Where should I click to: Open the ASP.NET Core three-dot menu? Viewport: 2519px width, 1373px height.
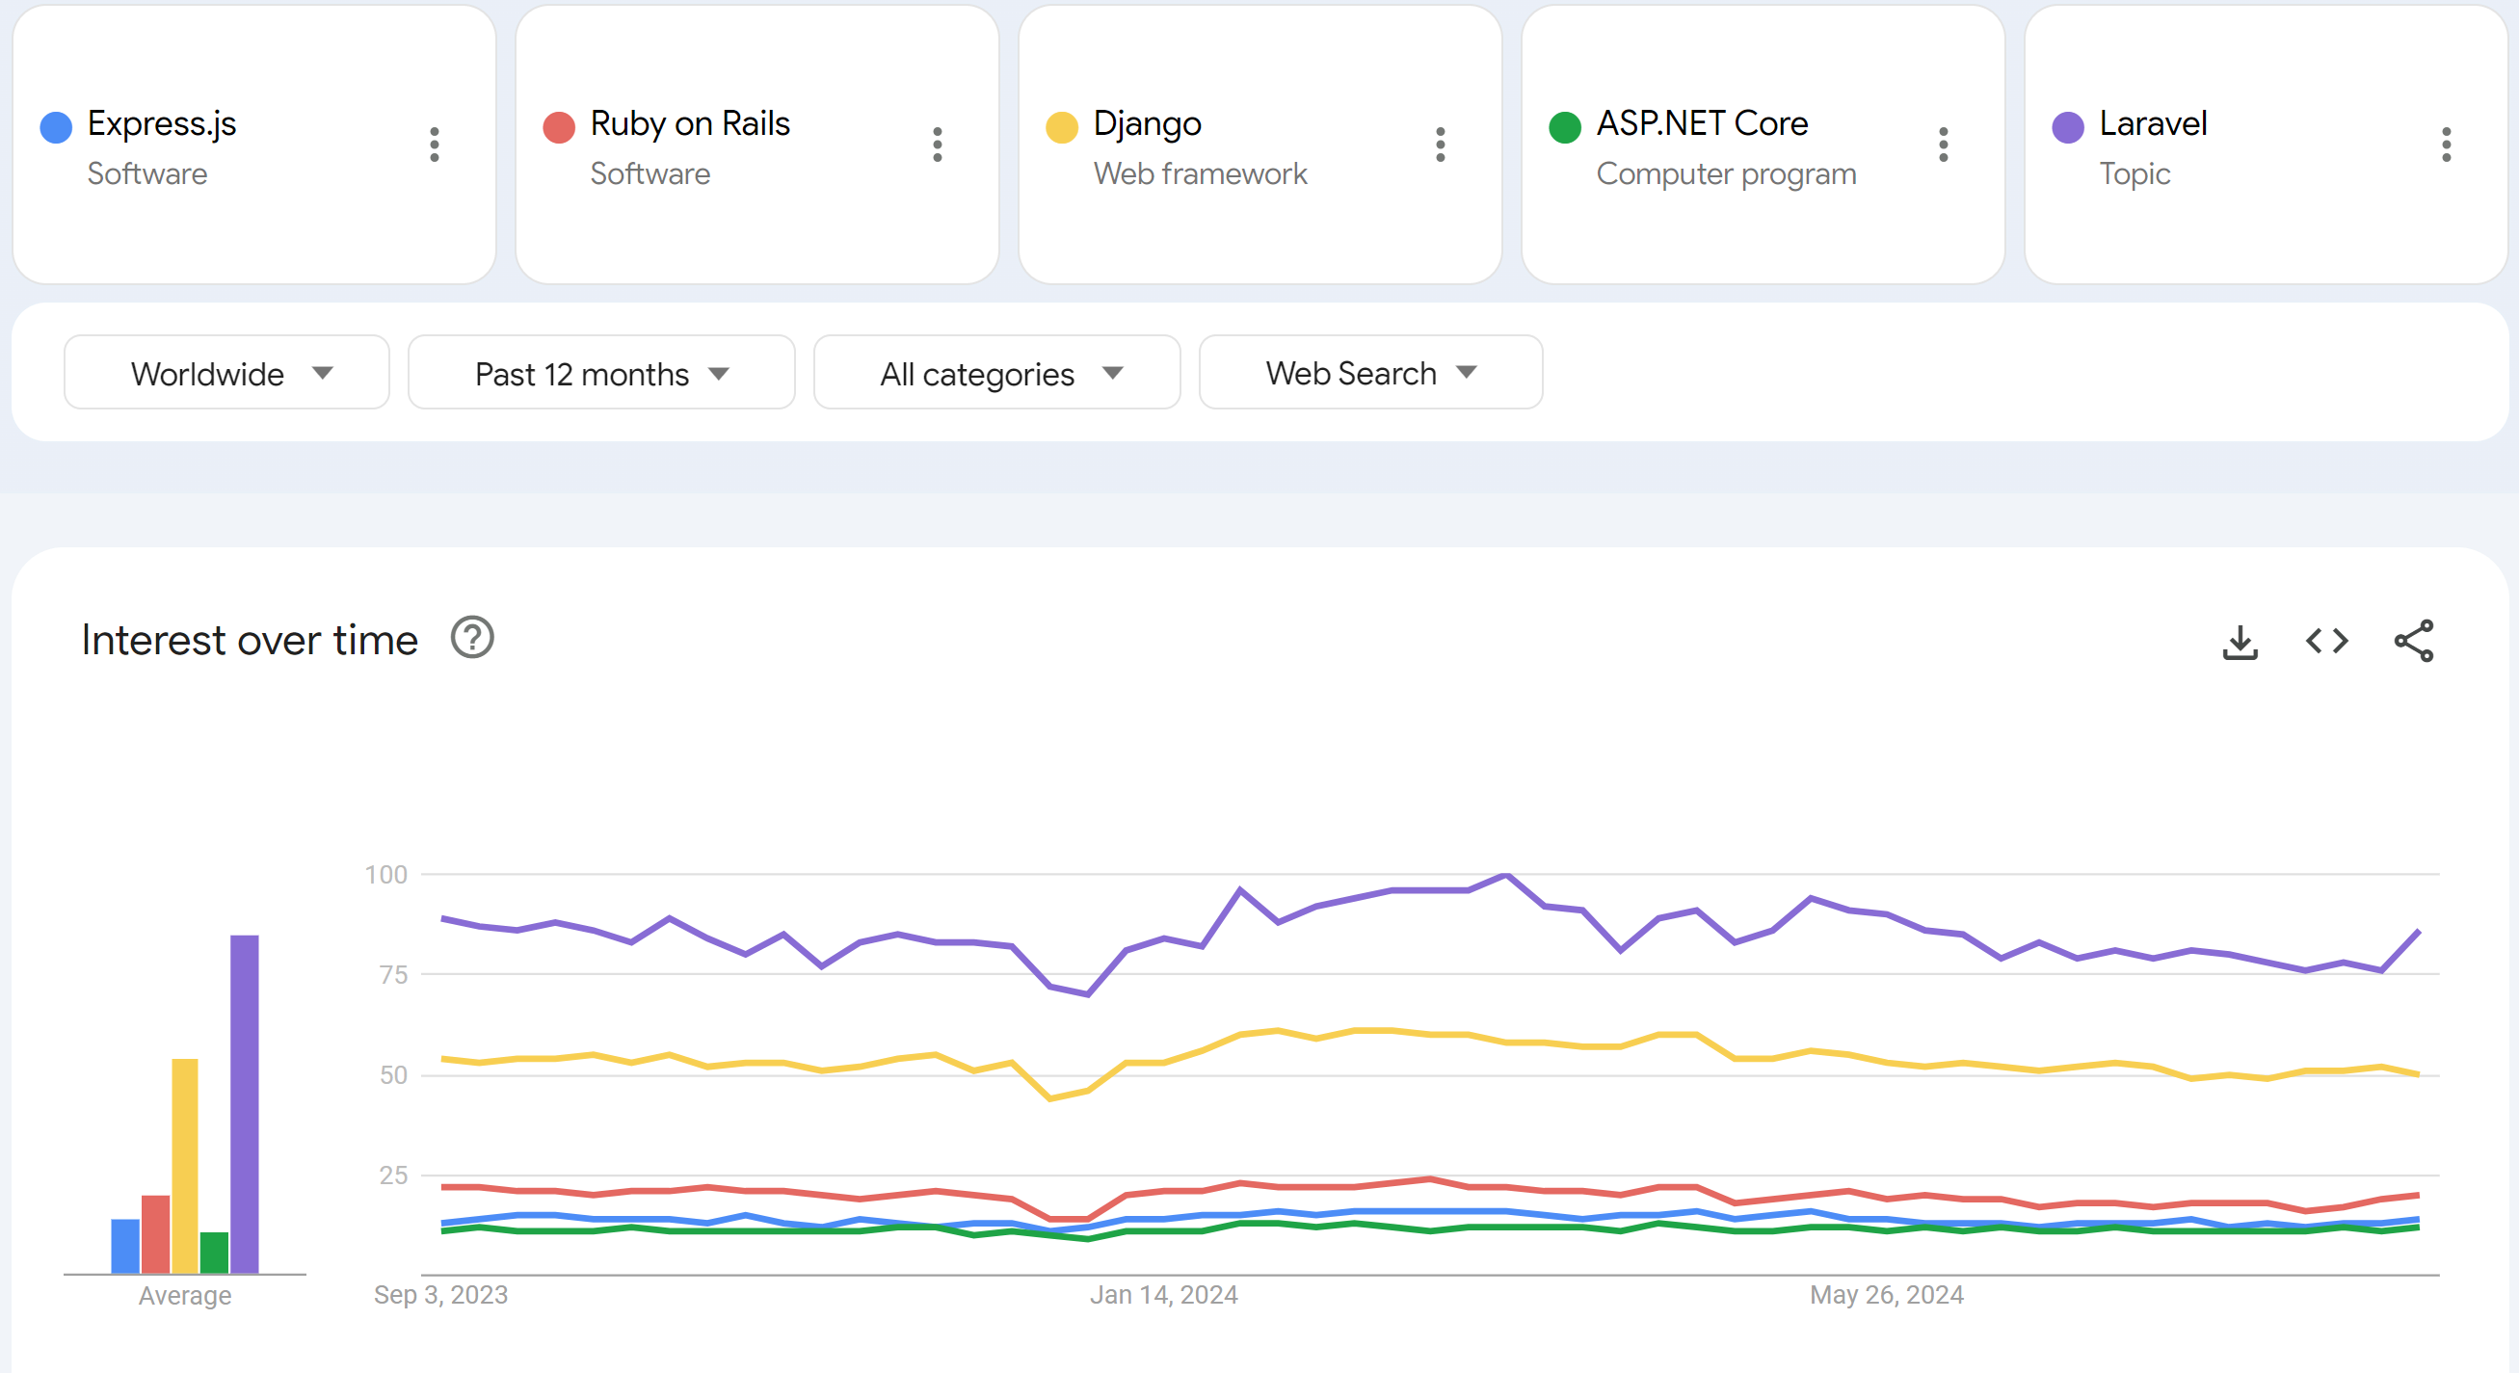[x=1943, y=145]
